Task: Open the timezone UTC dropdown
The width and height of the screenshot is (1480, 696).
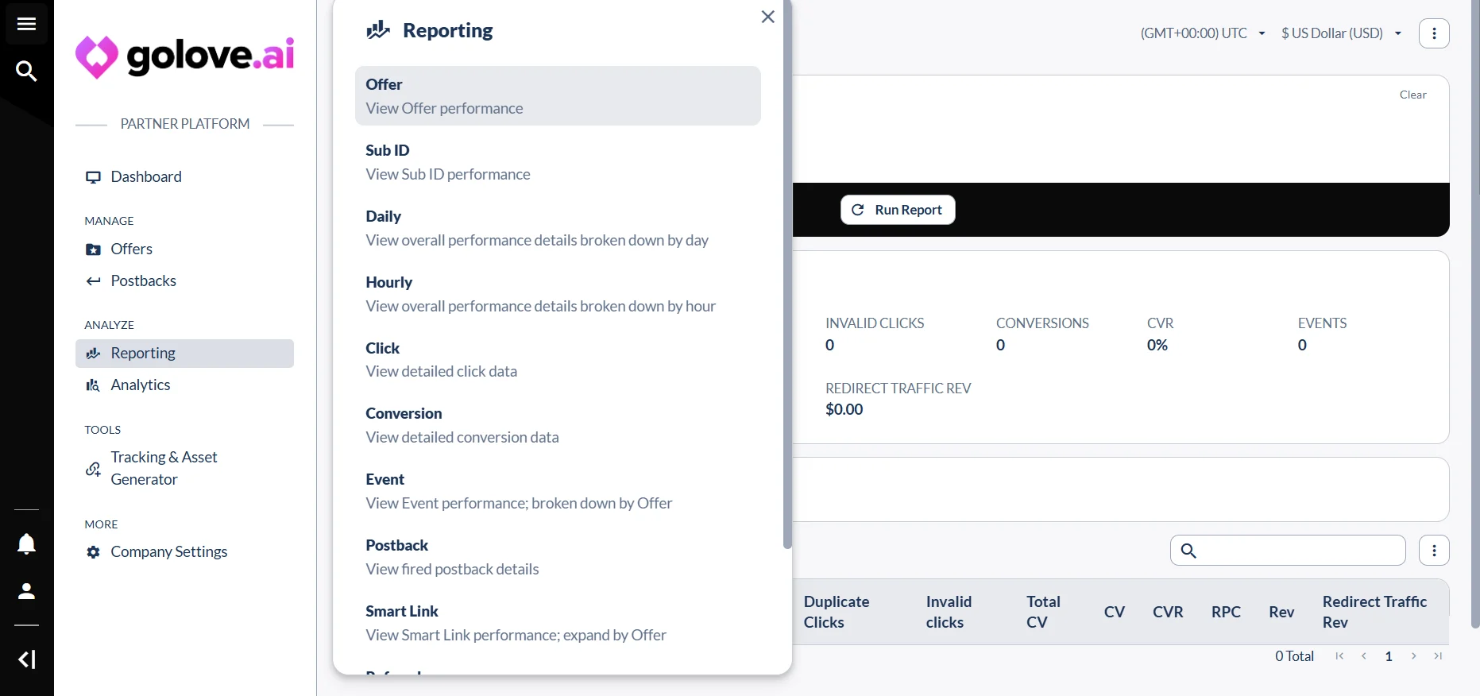Action: point(1203,33)
